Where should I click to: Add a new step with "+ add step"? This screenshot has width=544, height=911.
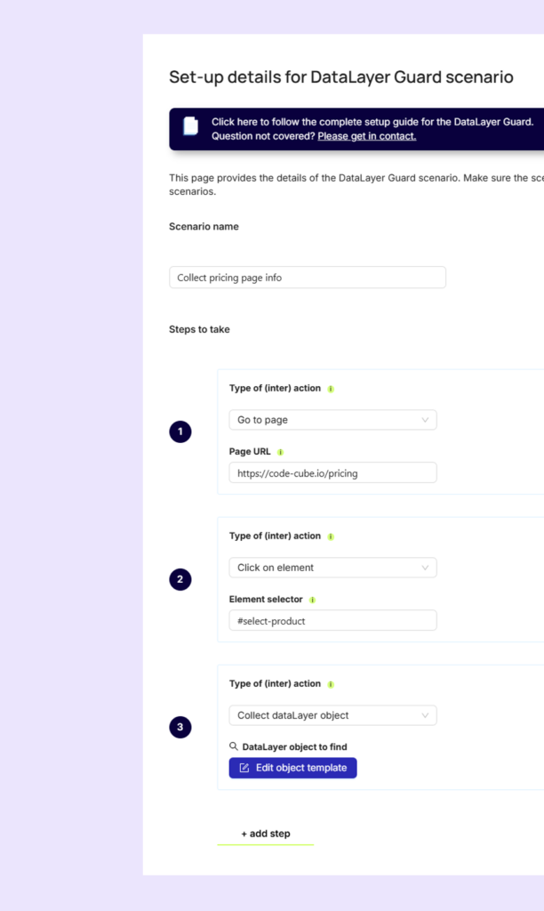click(x=265, y=834)
